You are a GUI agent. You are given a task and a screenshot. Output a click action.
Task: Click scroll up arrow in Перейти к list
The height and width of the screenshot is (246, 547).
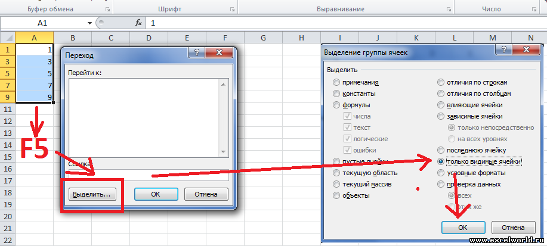(224, 83)
